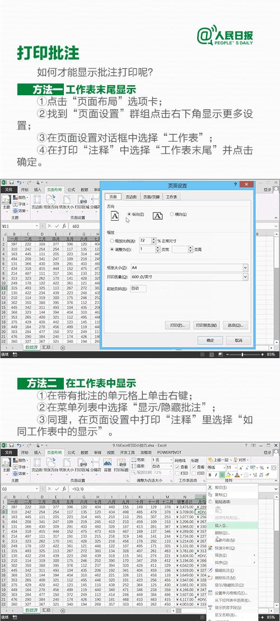Click the 背景 background icon in the ribbon
Viewport: 280px width, 621px height.
[x=107, y=463]
